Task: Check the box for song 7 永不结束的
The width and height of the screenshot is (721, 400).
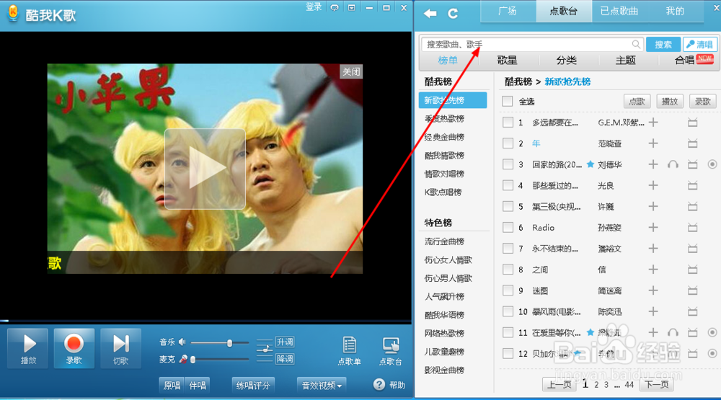Action: tap(508, 248)
